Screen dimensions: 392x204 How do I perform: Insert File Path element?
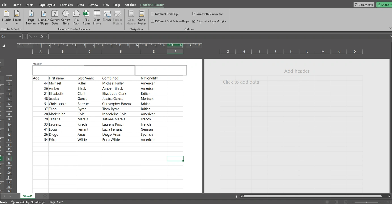77,18
